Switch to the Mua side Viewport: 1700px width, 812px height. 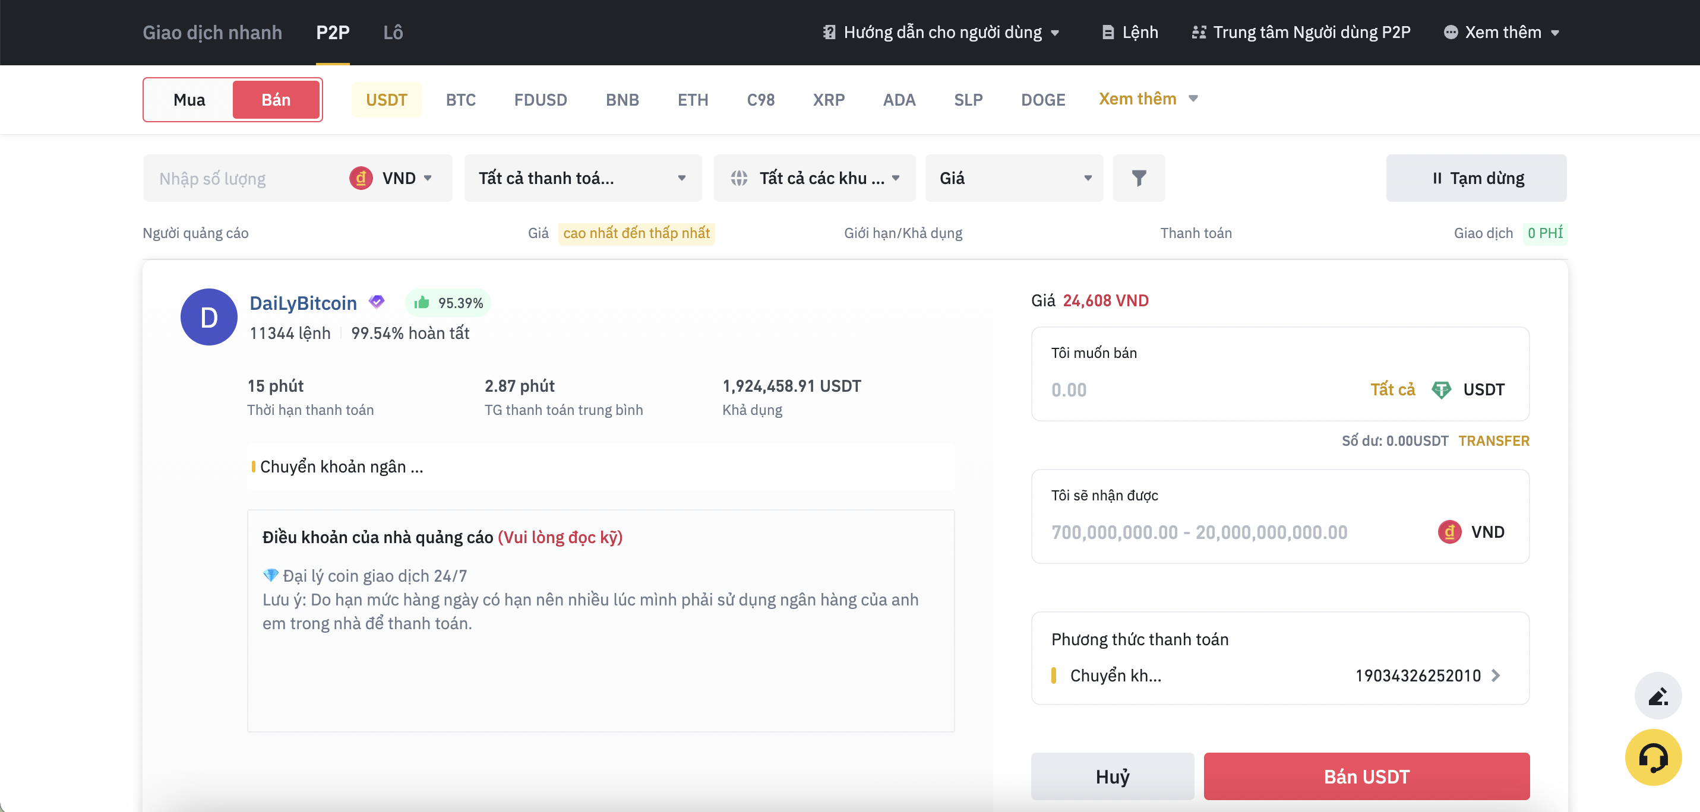pos(189,99)
